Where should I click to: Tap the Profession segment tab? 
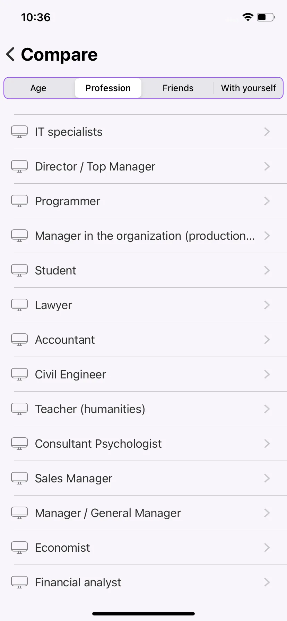(x=108, y=88)
